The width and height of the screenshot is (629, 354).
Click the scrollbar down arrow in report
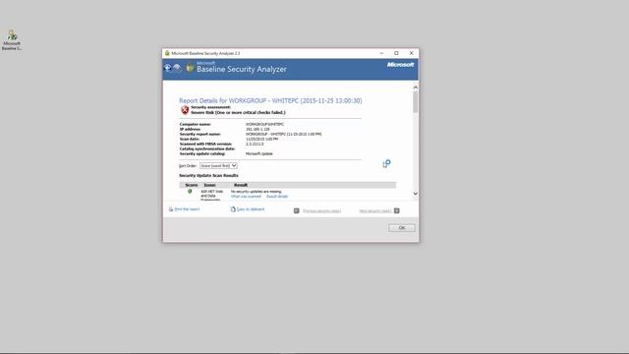[x=415, y=193]
